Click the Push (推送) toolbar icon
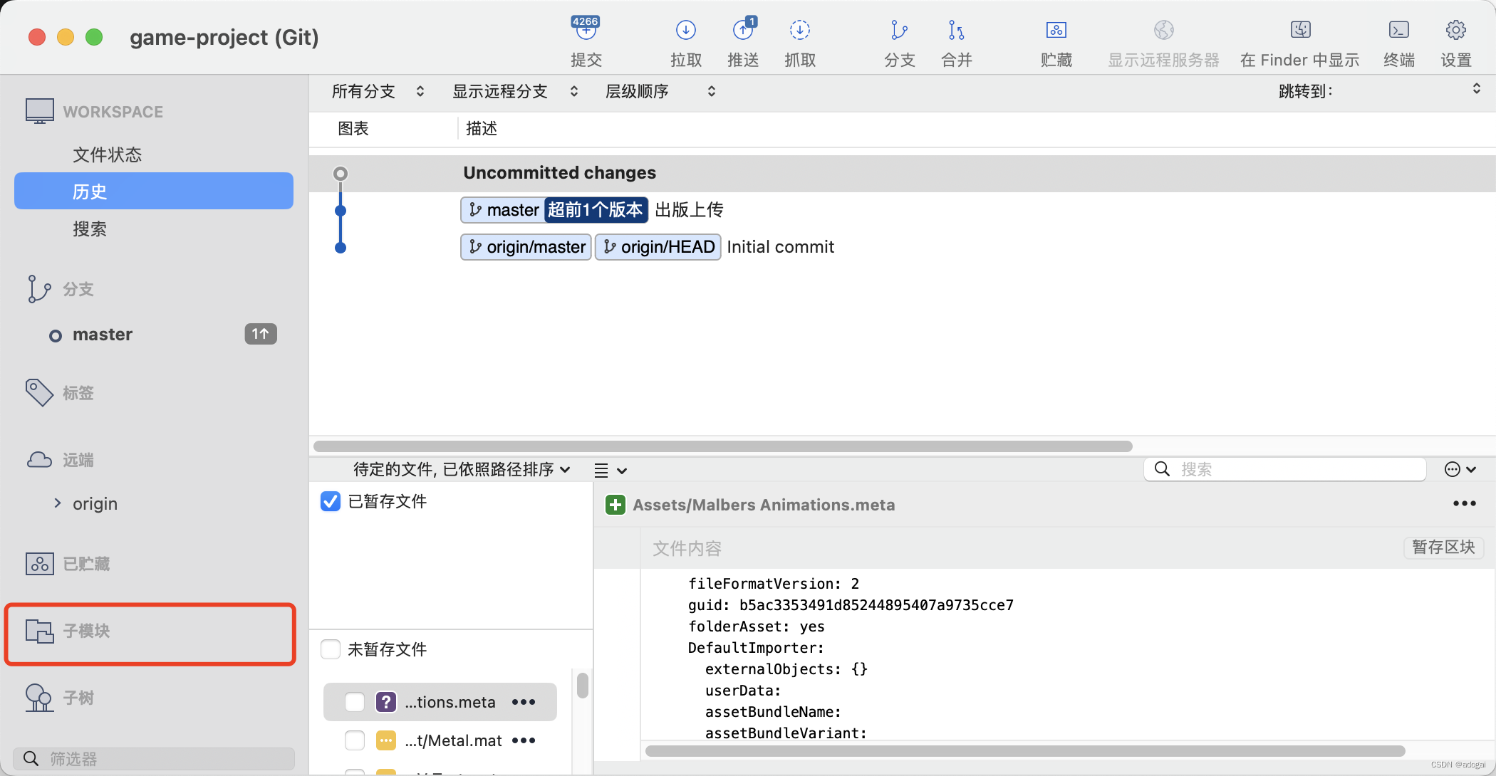Screen dimensions: 1496x776 point(743,30)
